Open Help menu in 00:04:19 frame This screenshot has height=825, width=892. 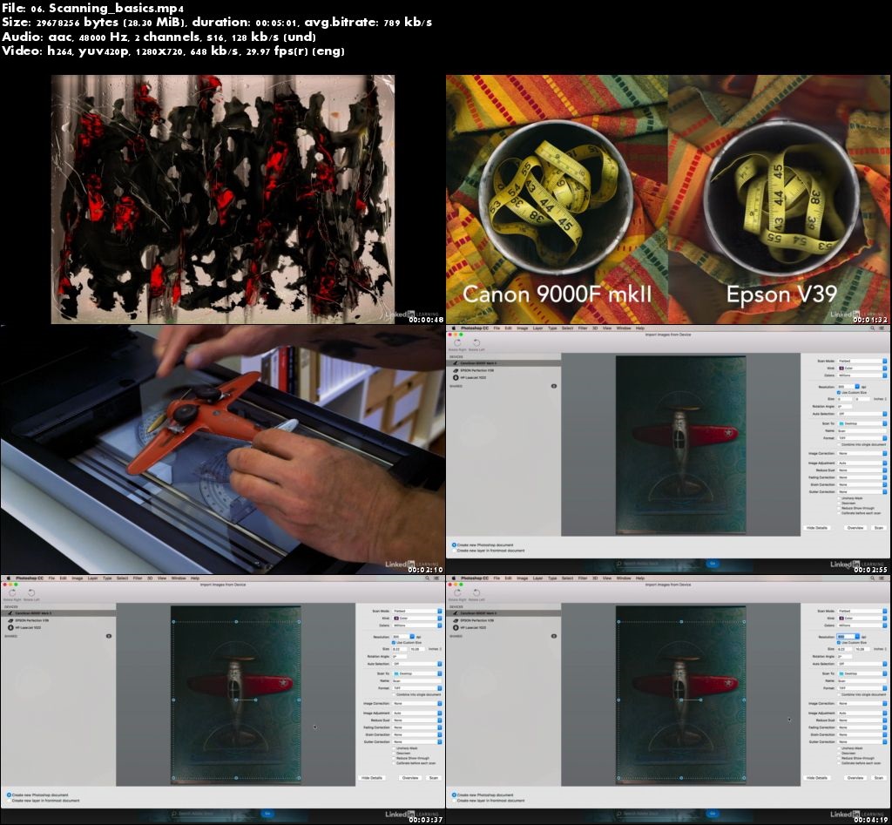click(640, 578)
